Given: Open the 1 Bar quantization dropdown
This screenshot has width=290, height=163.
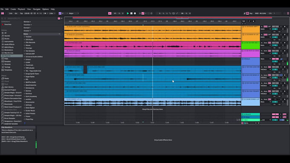Looking at the screenshot, I should coord(52,13).
